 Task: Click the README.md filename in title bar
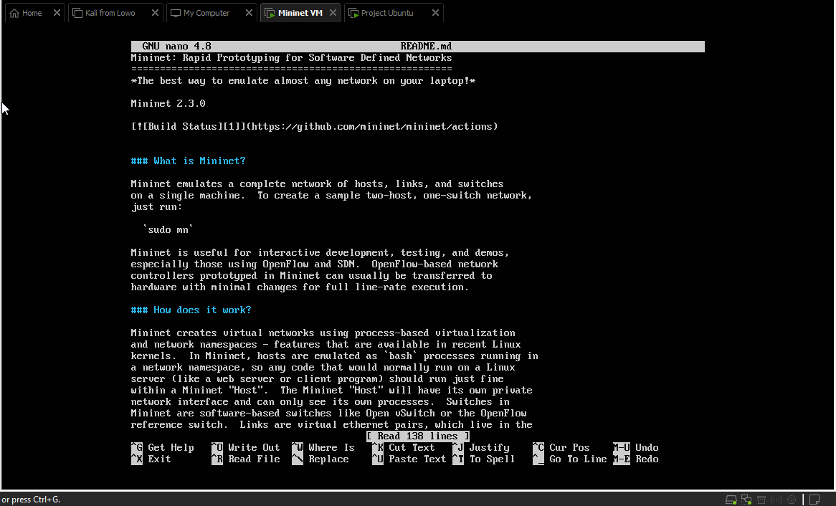tap(426, 47)
